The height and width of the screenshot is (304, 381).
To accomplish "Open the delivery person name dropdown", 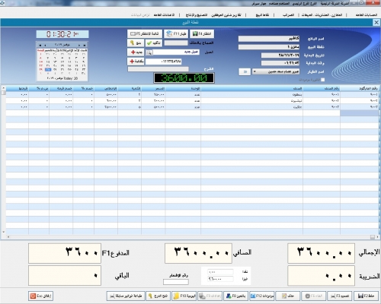I will pos(255,71).
